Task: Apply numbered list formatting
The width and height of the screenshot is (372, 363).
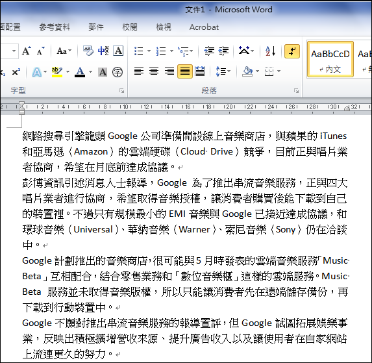Action: pos(161,51)
